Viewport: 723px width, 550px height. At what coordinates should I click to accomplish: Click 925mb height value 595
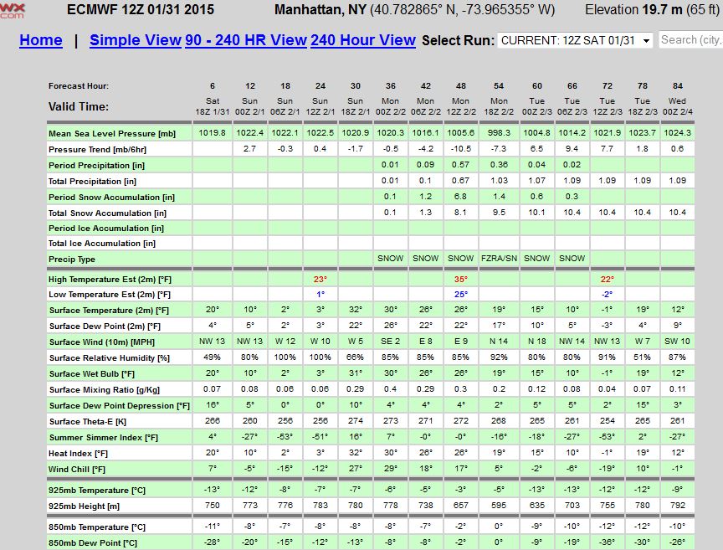point(499,506)
